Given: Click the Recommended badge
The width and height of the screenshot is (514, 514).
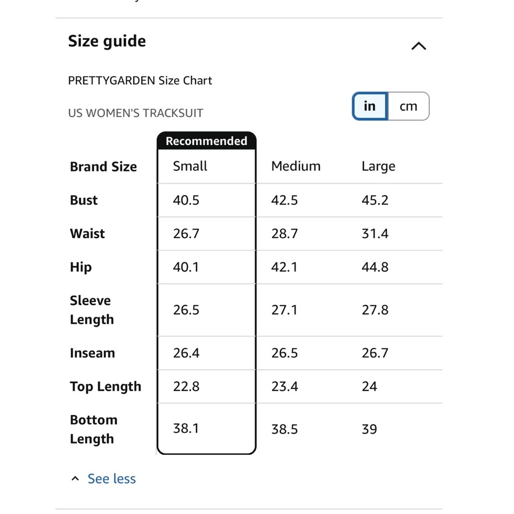Looking at the screenshot, I should click(x=207, y=141).
